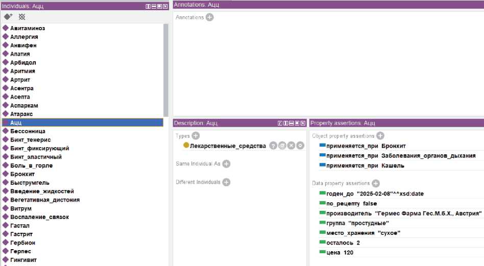This screenshot has height=266, width=484.
Task: Select individual Воспаление_связок
Action: 40,217
